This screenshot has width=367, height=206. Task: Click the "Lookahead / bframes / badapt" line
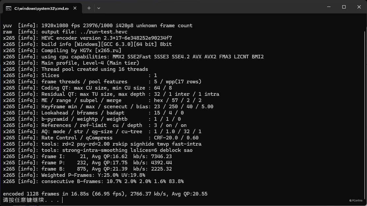(93, 113)
